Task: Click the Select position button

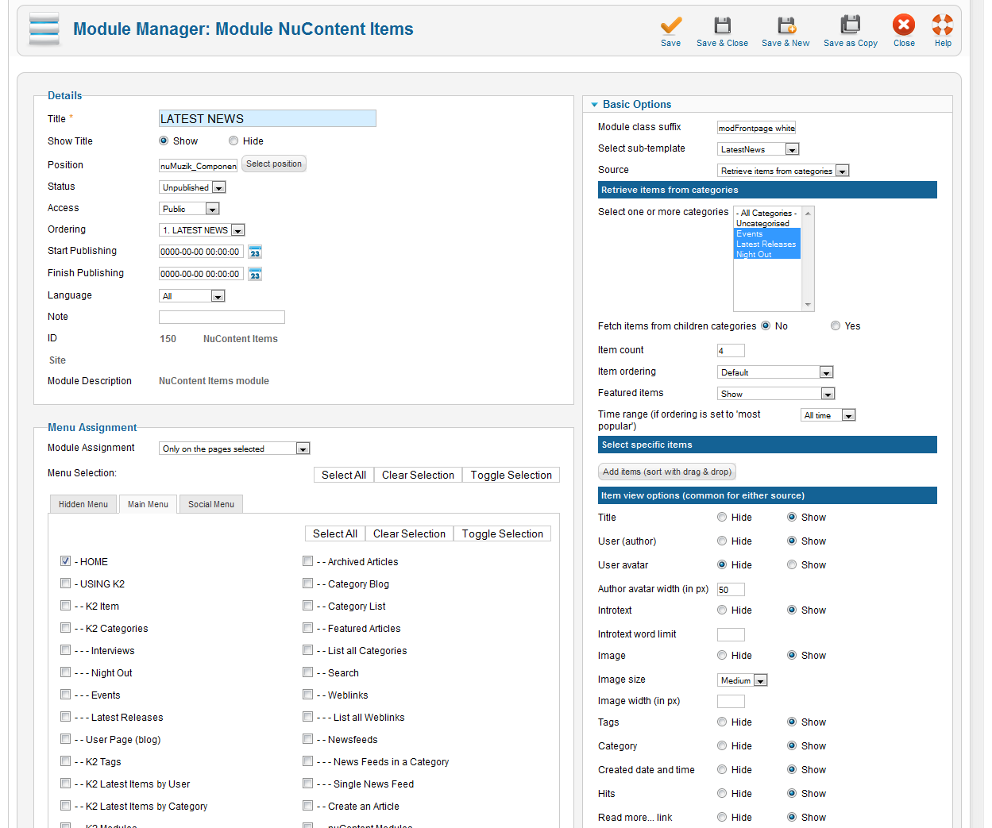Action: [274, 164]
